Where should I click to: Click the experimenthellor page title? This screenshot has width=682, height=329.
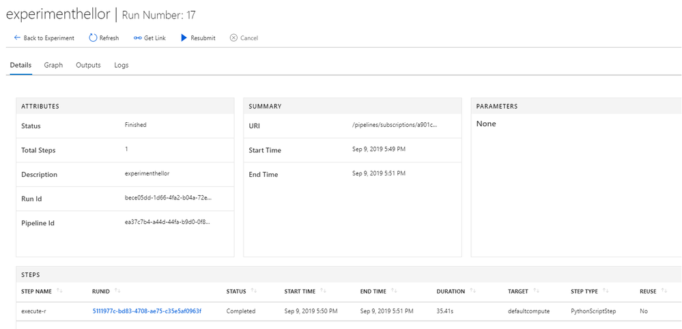tap(58, 14)
